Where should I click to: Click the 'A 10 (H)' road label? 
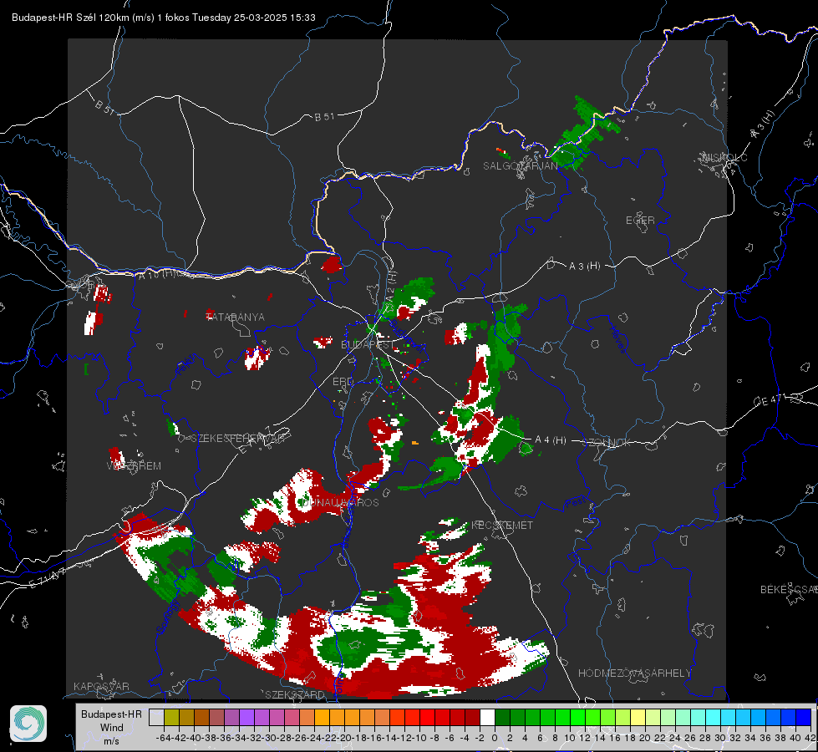point(156,274)
